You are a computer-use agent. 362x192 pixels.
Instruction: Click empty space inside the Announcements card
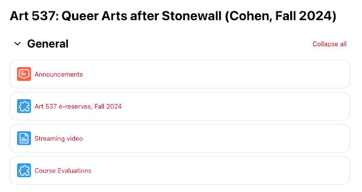click(x=220, y=74)
